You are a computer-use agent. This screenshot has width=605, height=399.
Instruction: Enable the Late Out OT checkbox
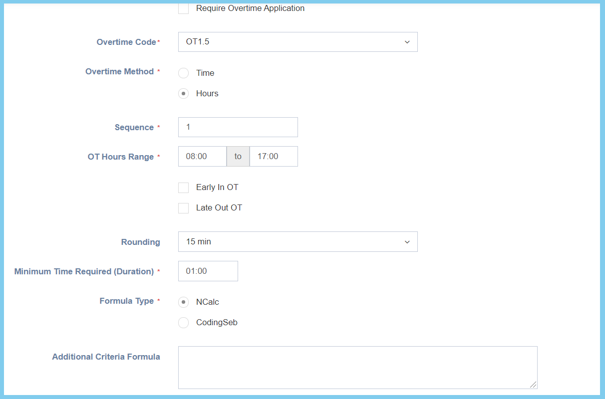coord(184,208)
